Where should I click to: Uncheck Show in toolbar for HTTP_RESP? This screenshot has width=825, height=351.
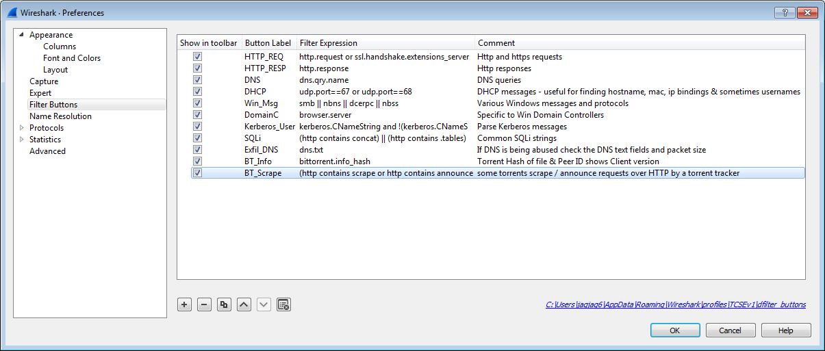click(x=197, y=68)
